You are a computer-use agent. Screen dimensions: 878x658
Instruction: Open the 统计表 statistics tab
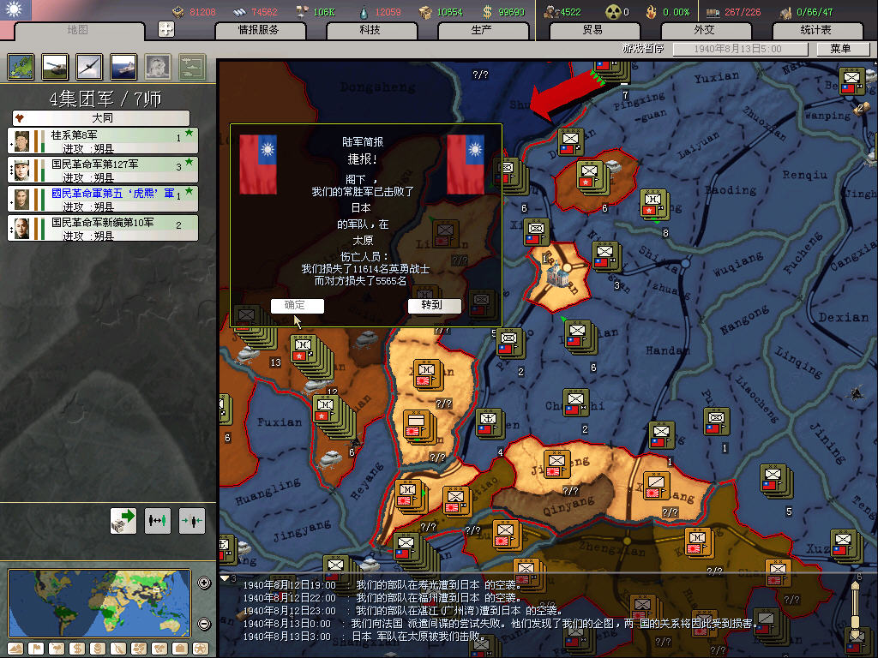(x=816, y=30)
